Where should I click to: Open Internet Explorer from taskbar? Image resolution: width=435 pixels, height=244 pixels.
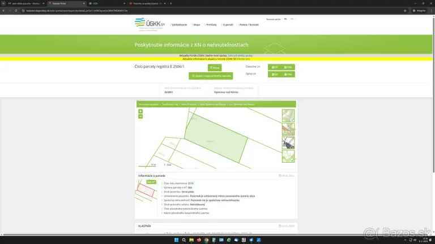(x=229, y=240)
